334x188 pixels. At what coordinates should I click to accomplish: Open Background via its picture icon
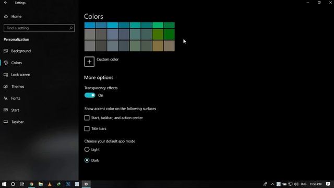tap(6, 51)
